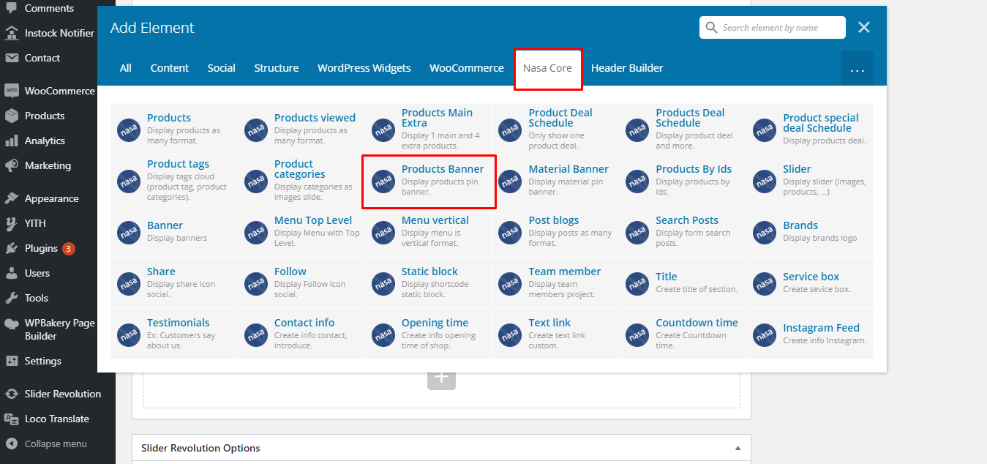Click the nasa icon beside Slider element

point(765,182)
